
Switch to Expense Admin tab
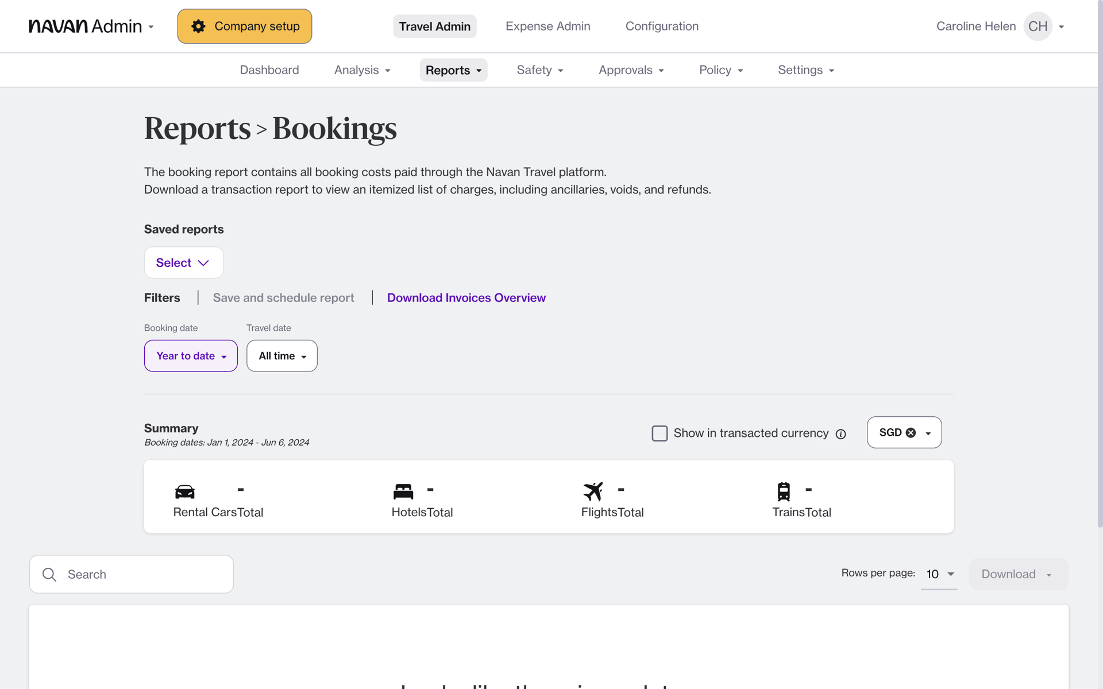tap(548, 26)
